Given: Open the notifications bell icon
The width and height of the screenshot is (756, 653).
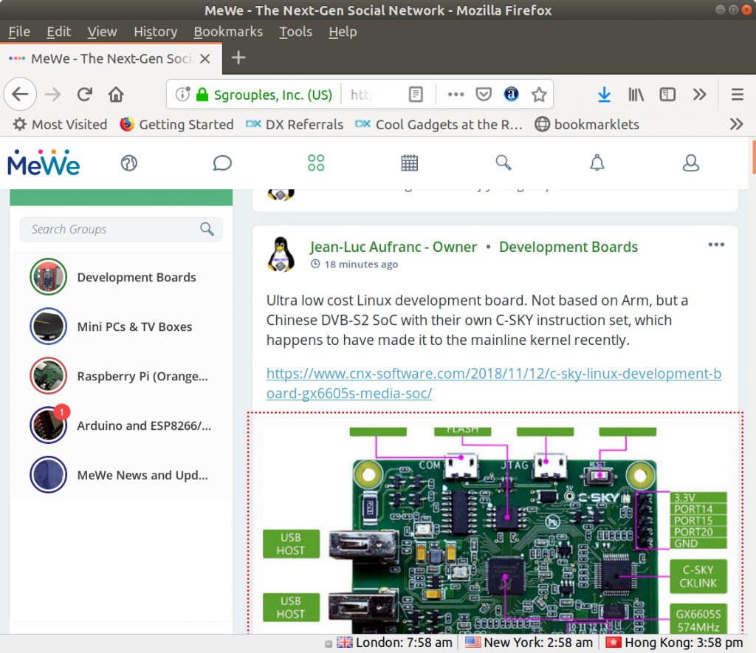Looking at the screenshot, I should [597, 163].
